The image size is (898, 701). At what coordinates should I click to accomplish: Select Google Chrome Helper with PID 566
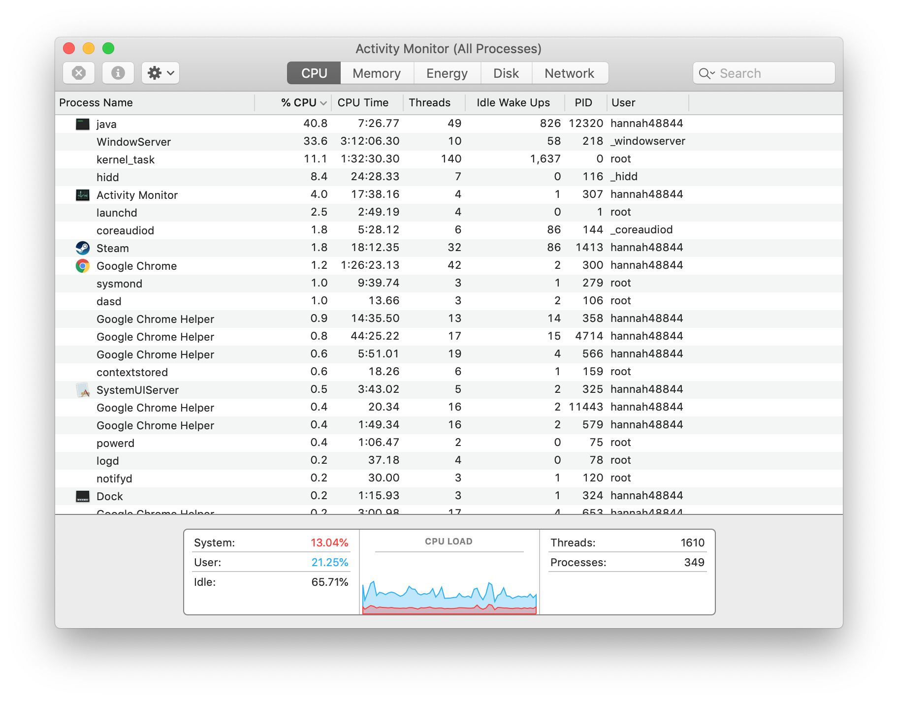(x=449, y=354)
